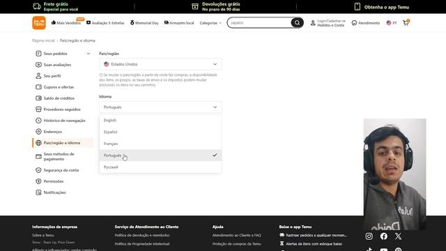
Task: Click the Temu logo
Action: click(39, 23)
